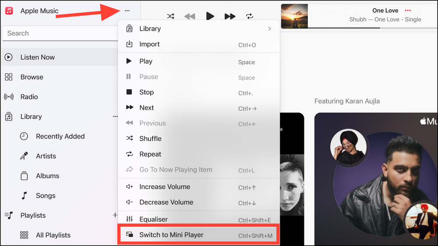Choose Play from the dropdown menu

198,61
